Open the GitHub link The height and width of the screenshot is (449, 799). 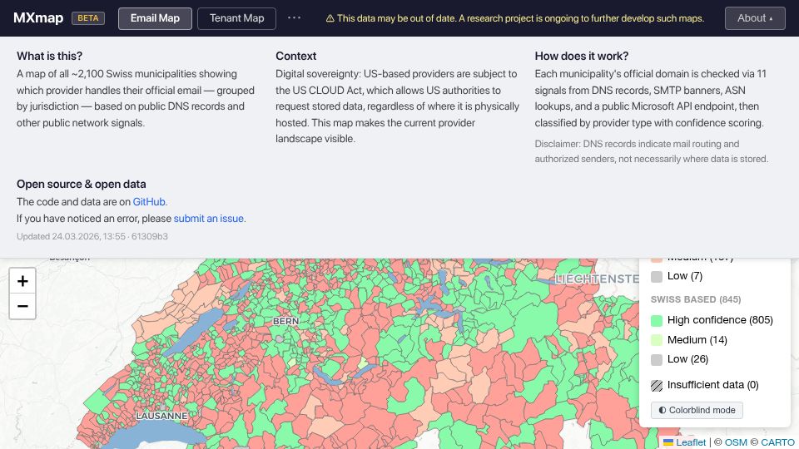point(149,201)
